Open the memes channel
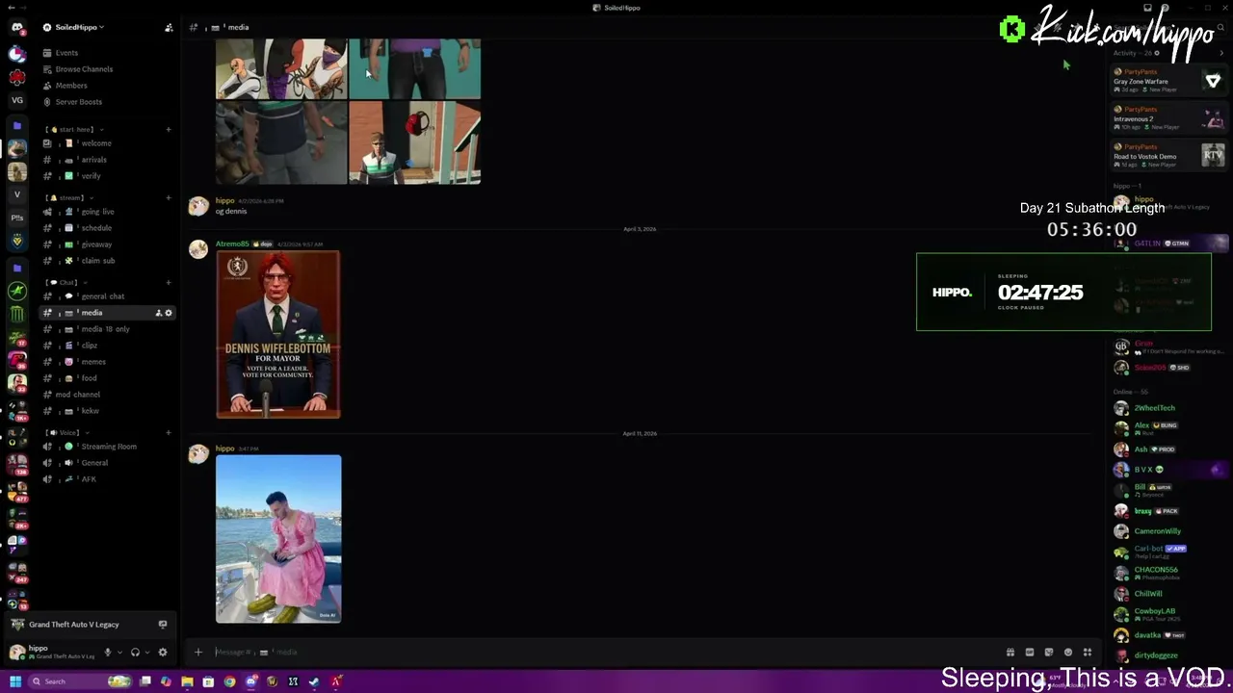1233x693 pixels. pos(108,362)
